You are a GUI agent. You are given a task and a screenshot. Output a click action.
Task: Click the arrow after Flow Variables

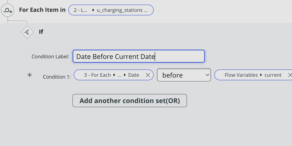(261, 75)
